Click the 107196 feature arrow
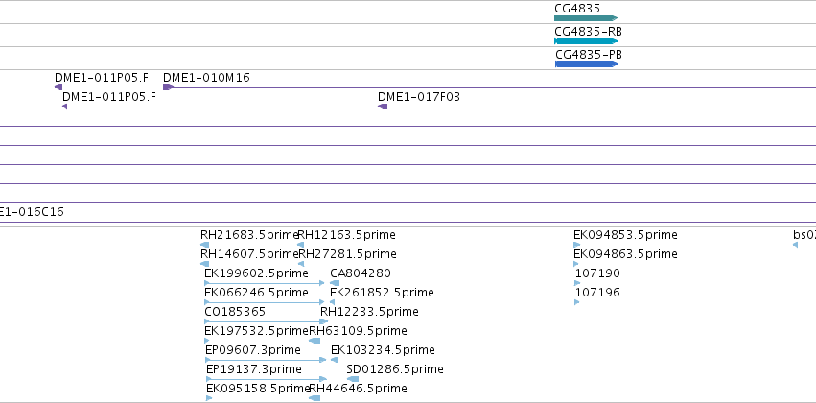This screenshot has height=403, width=816. [576, 302]
